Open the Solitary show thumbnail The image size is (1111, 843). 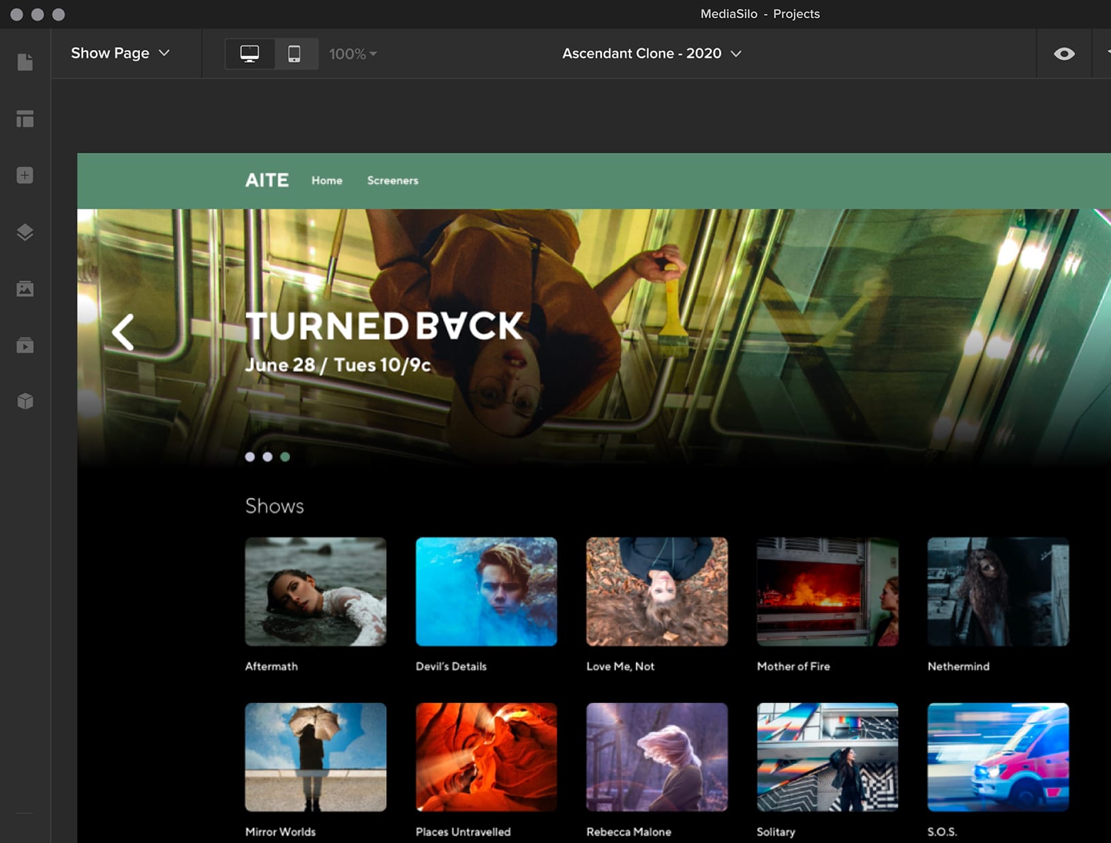827,757
